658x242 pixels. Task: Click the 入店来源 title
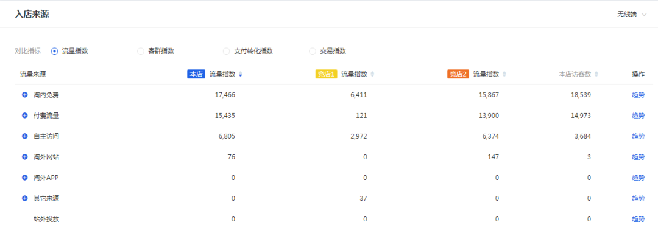coord(32,14)
